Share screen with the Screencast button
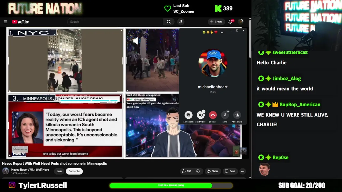Viewport: 342px width, 192px height. coord(188,115)
